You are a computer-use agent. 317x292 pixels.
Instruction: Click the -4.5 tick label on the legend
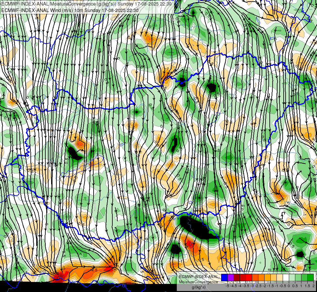click(233, 286)
